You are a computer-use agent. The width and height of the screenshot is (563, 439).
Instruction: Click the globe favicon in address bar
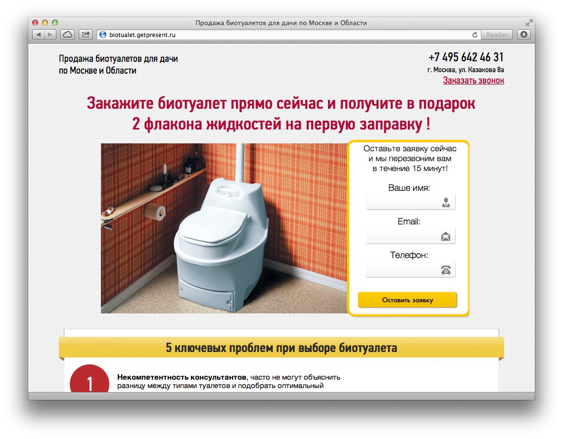click(103, 35)
